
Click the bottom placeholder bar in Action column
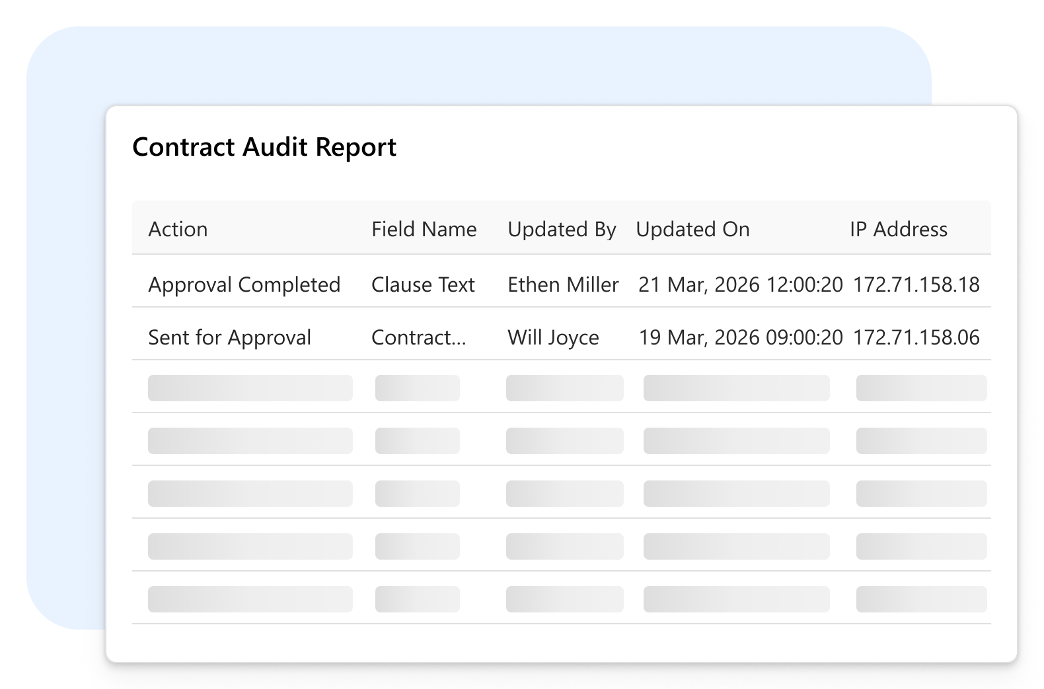(x=250, y=599)
